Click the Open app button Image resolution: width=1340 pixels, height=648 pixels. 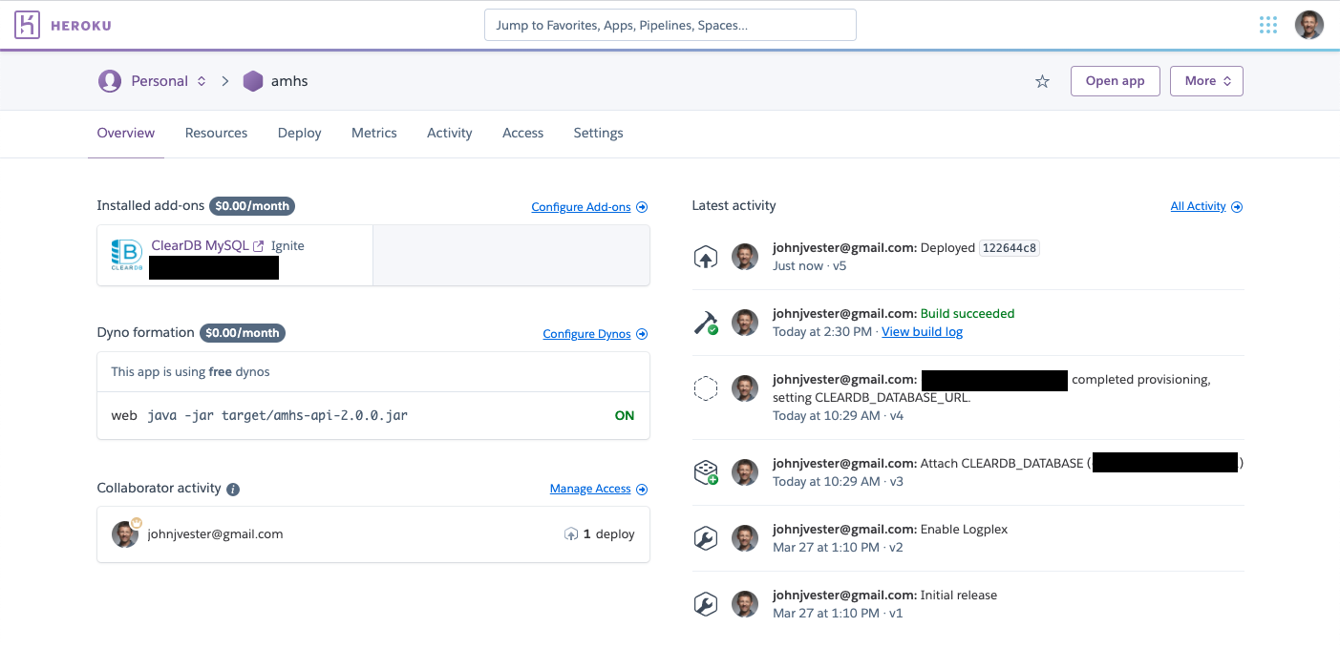pos(1115,81)
